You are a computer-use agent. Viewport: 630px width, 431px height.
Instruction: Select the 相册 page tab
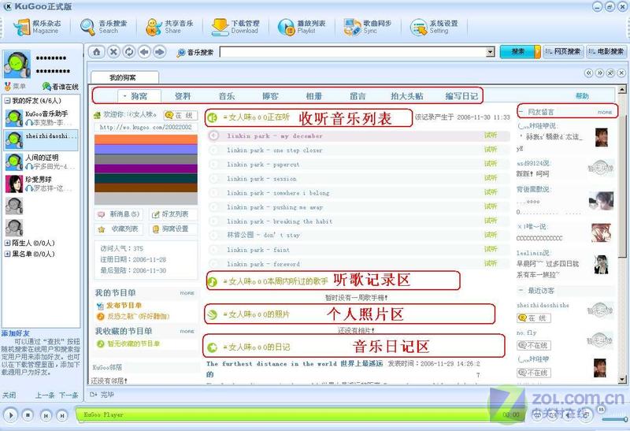[313, 96]
